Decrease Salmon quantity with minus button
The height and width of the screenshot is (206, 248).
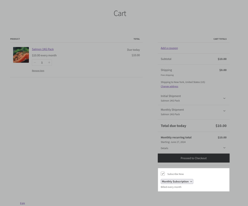click(35, 62)
